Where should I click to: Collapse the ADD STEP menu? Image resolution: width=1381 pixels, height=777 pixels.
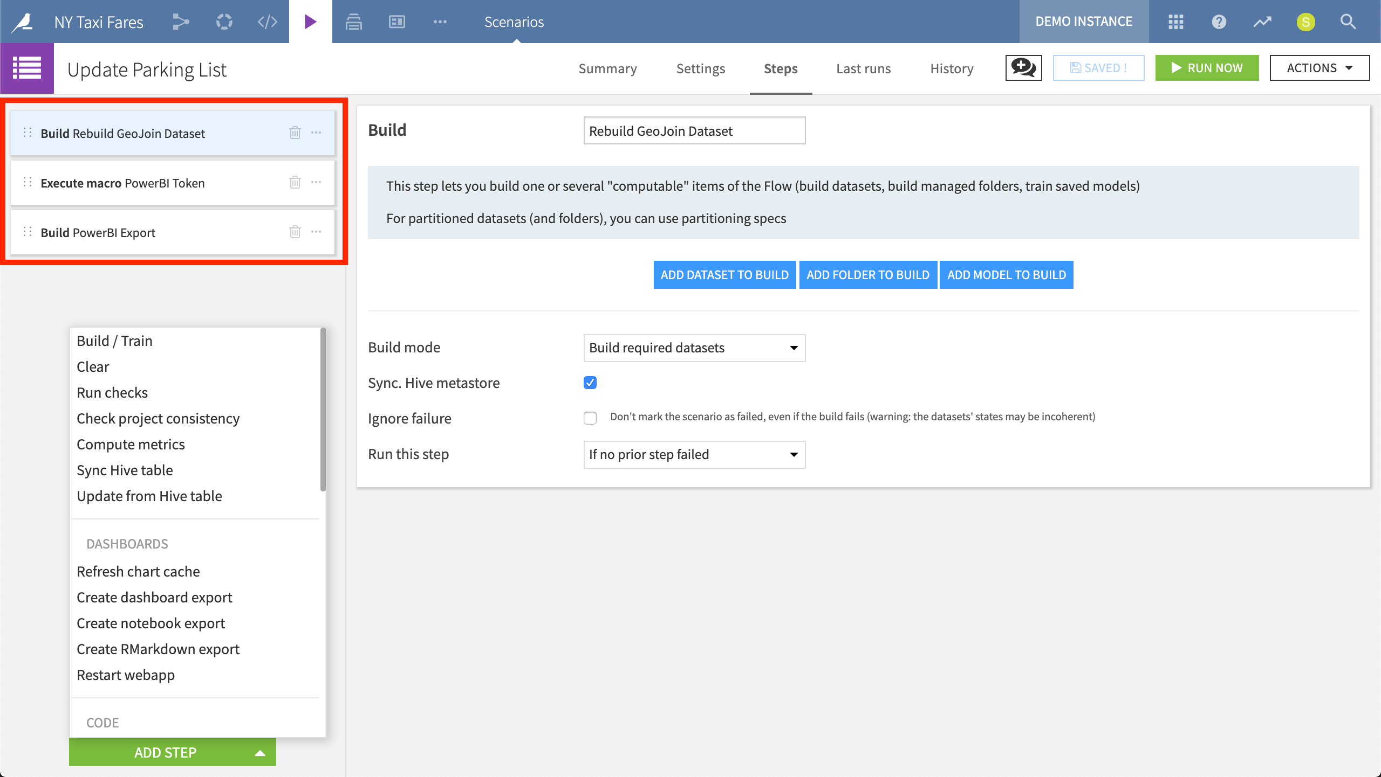point(173,752)
